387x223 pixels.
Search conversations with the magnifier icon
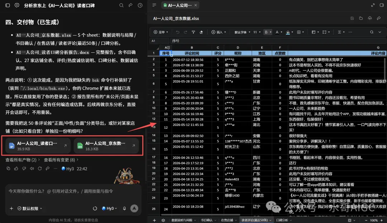(121, 5)
